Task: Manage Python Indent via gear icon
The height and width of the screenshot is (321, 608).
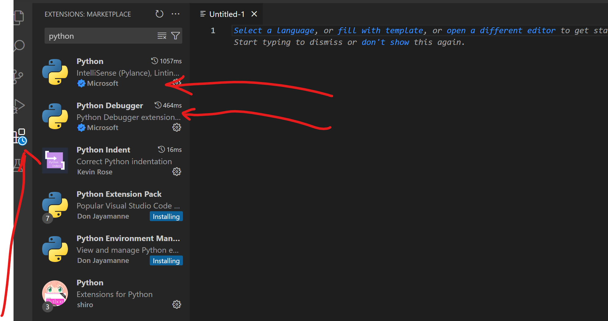Action: point(177,172)
